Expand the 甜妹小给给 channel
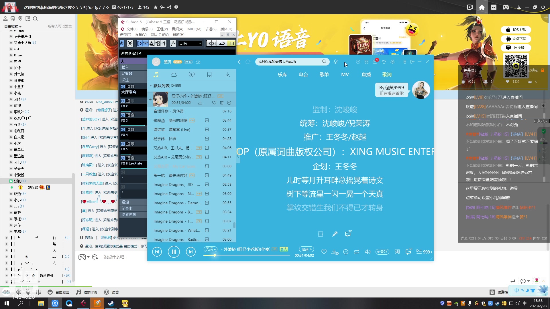The image size is (550, 309). pos(11,43)
